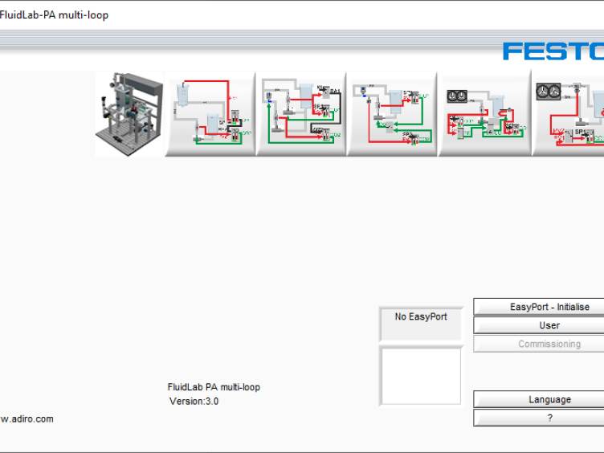Click EasyPort - Initialise button
The height and width of the screenshot is (453, 604).
[x=538, y=307]
